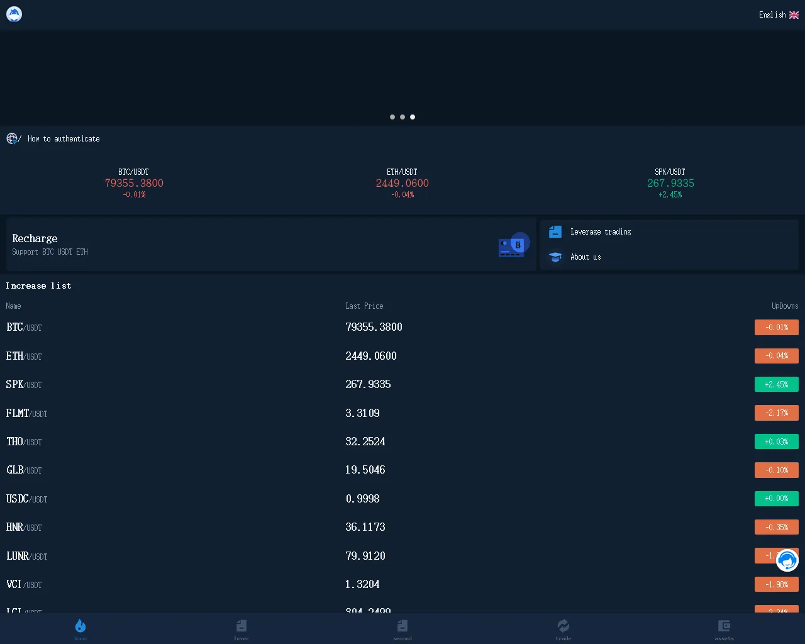
Task: Open the assets wallet tab
Action: 724,628
